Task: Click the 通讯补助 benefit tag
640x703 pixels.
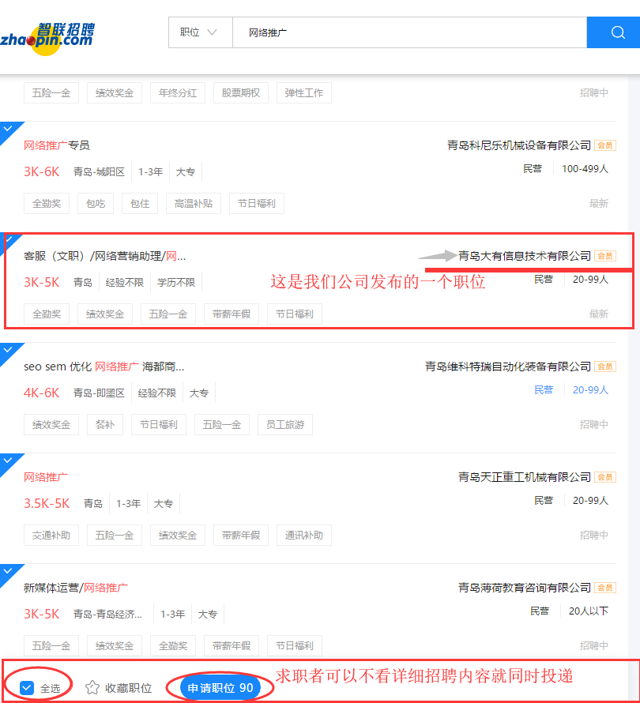Action: tap(304, 536)
